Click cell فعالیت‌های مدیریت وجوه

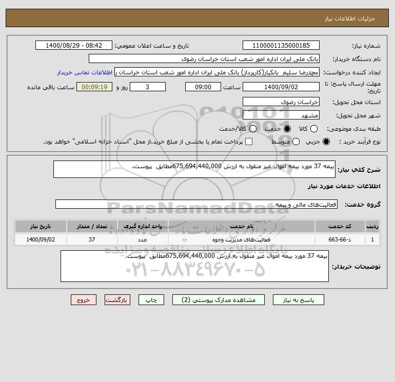pos(241,239)
